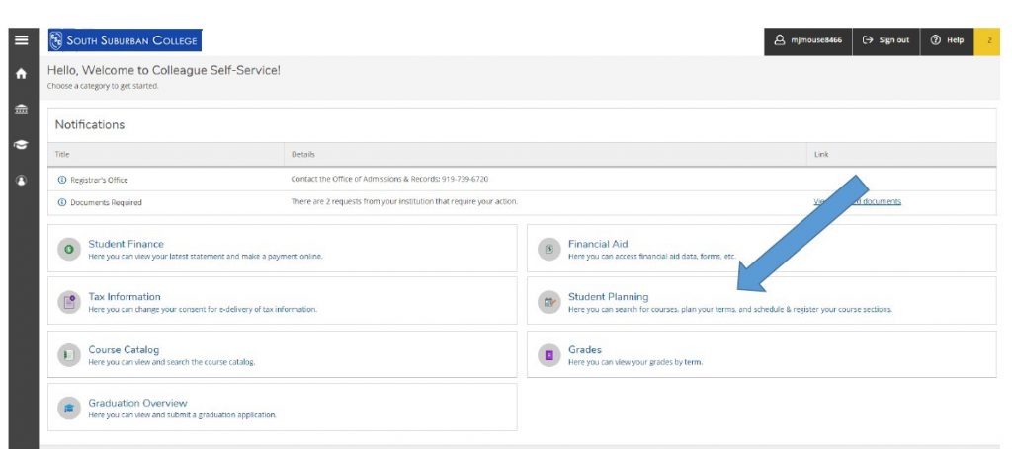Click the Student Planning calendar icon
1012x449 pixels.
click(549, 302)
